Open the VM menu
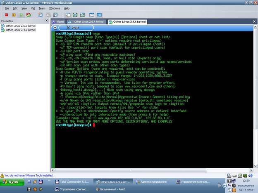 pos(33,8)
